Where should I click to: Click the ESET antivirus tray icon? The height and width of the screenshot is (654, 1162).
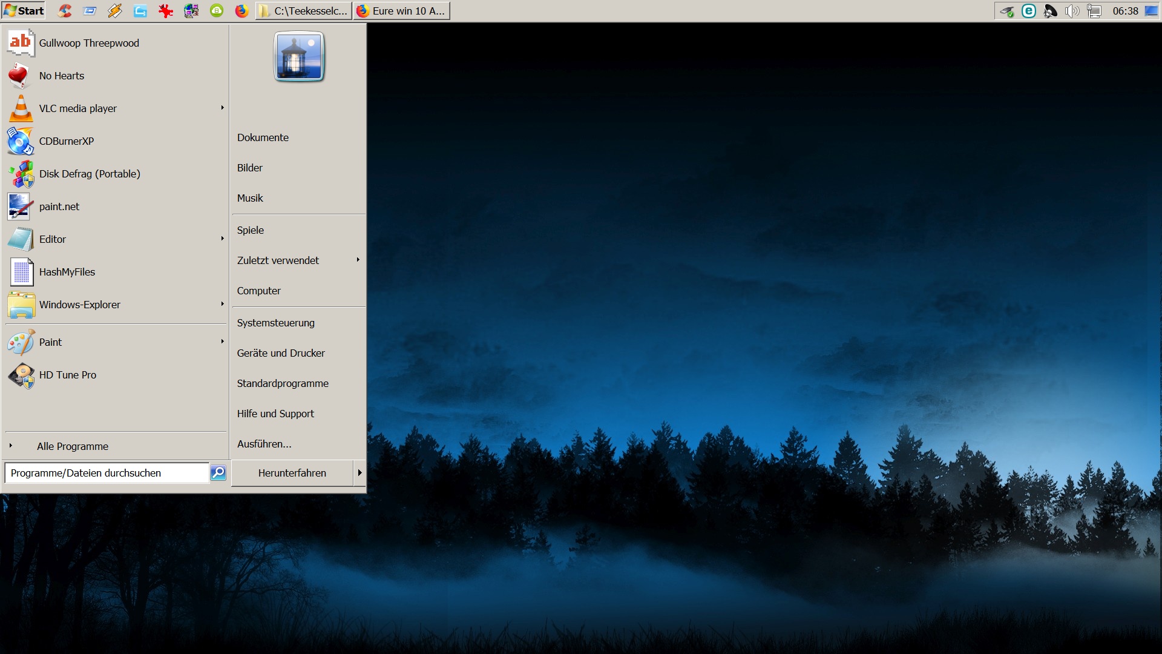pos(1028,11)
